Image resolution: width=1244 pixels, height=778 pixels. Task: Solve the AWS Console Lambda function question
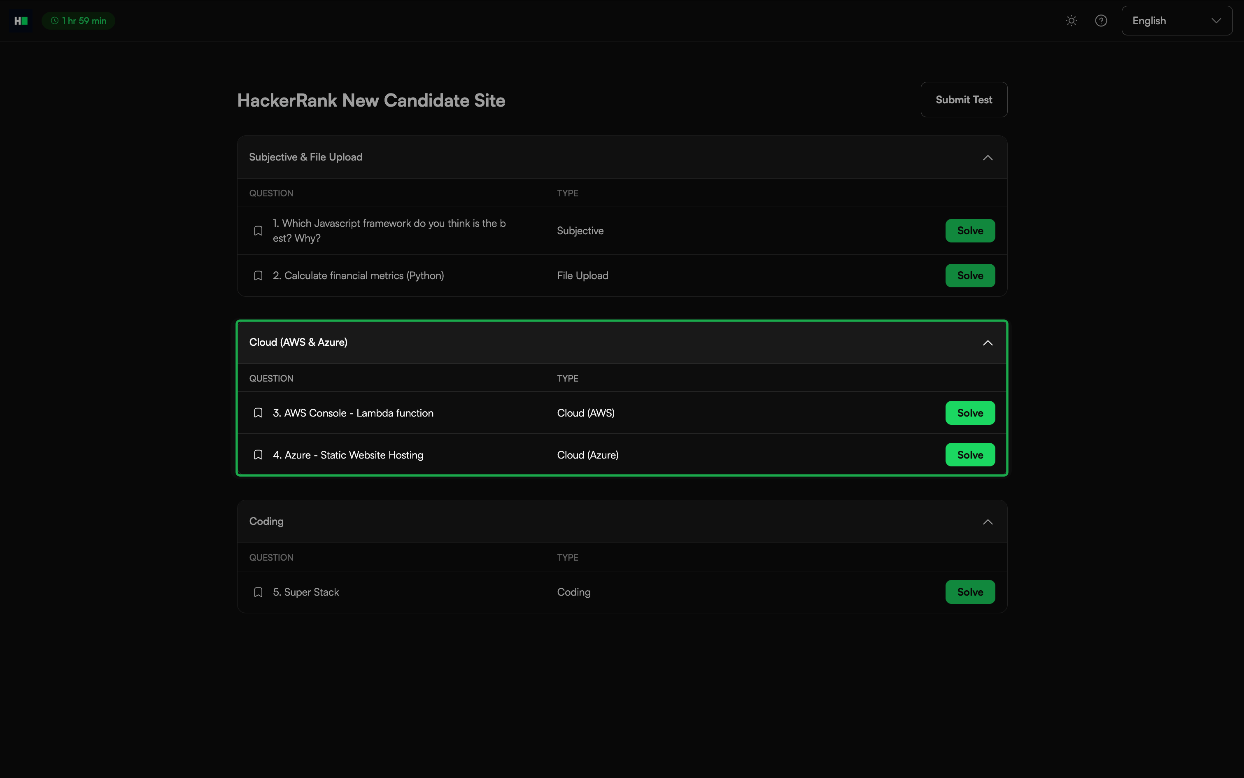pyautogui.click(x=969, y=413)
